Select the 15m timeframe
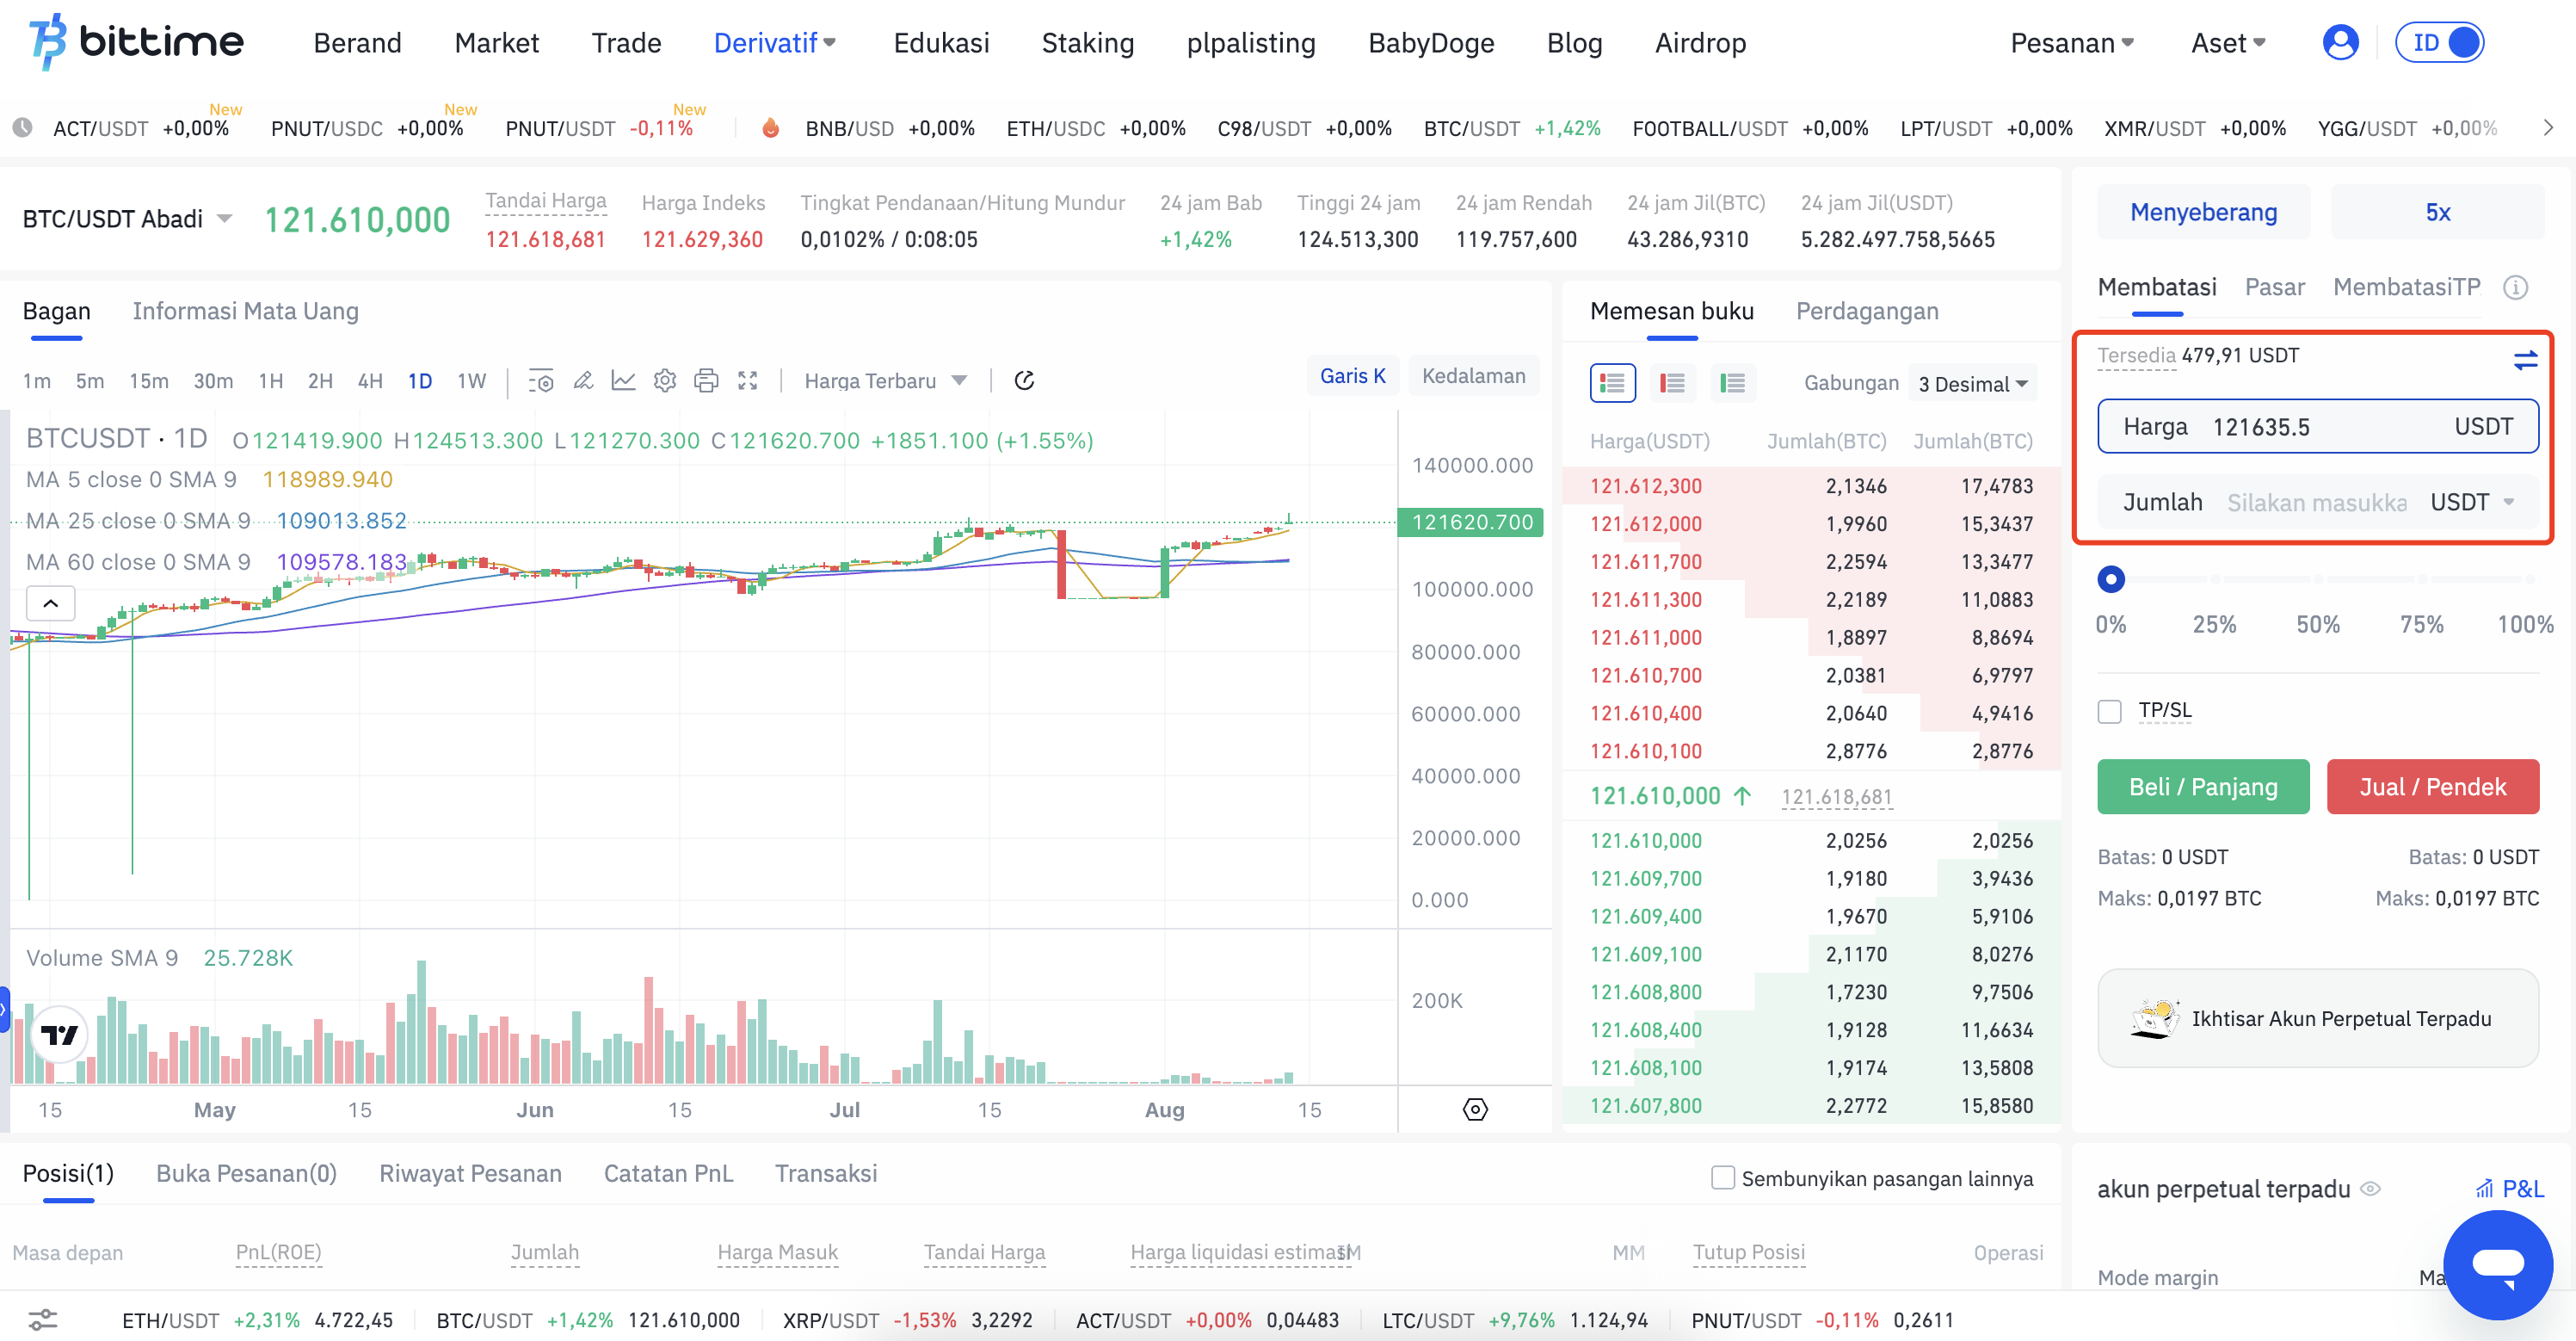 pos(148,381)
